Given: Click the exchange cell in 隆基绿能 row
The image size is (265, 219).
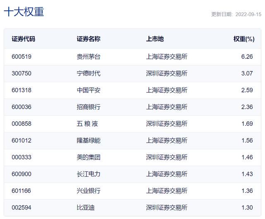Looking at the screenshot, I should 166,140.
